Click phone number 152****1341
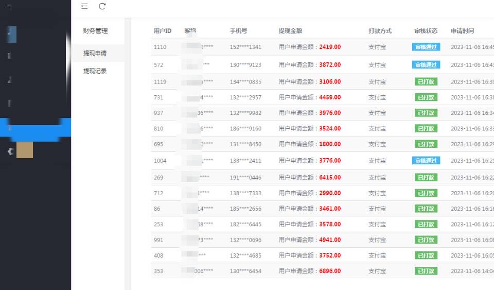 click(x=245, y=47)
